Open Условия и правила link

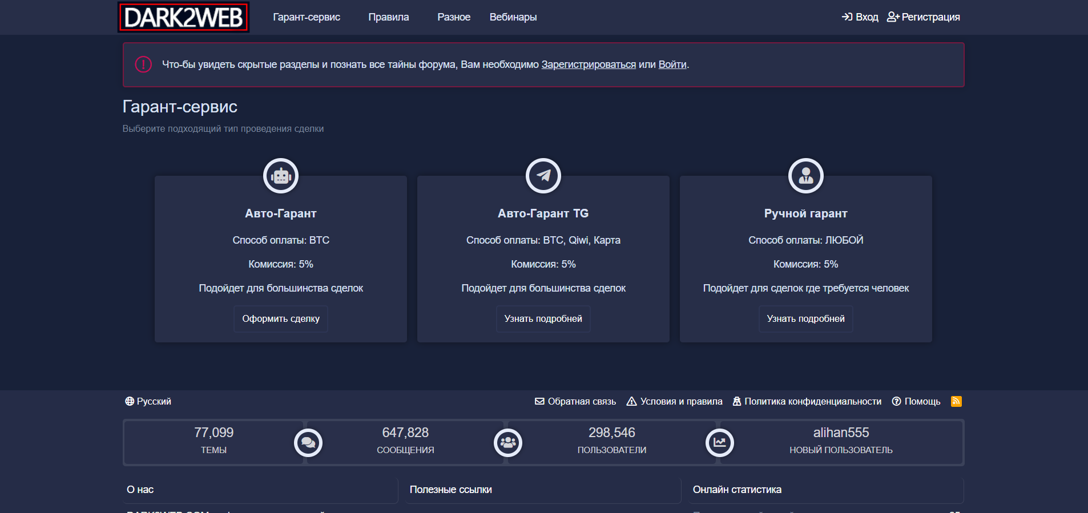point(675,401)
